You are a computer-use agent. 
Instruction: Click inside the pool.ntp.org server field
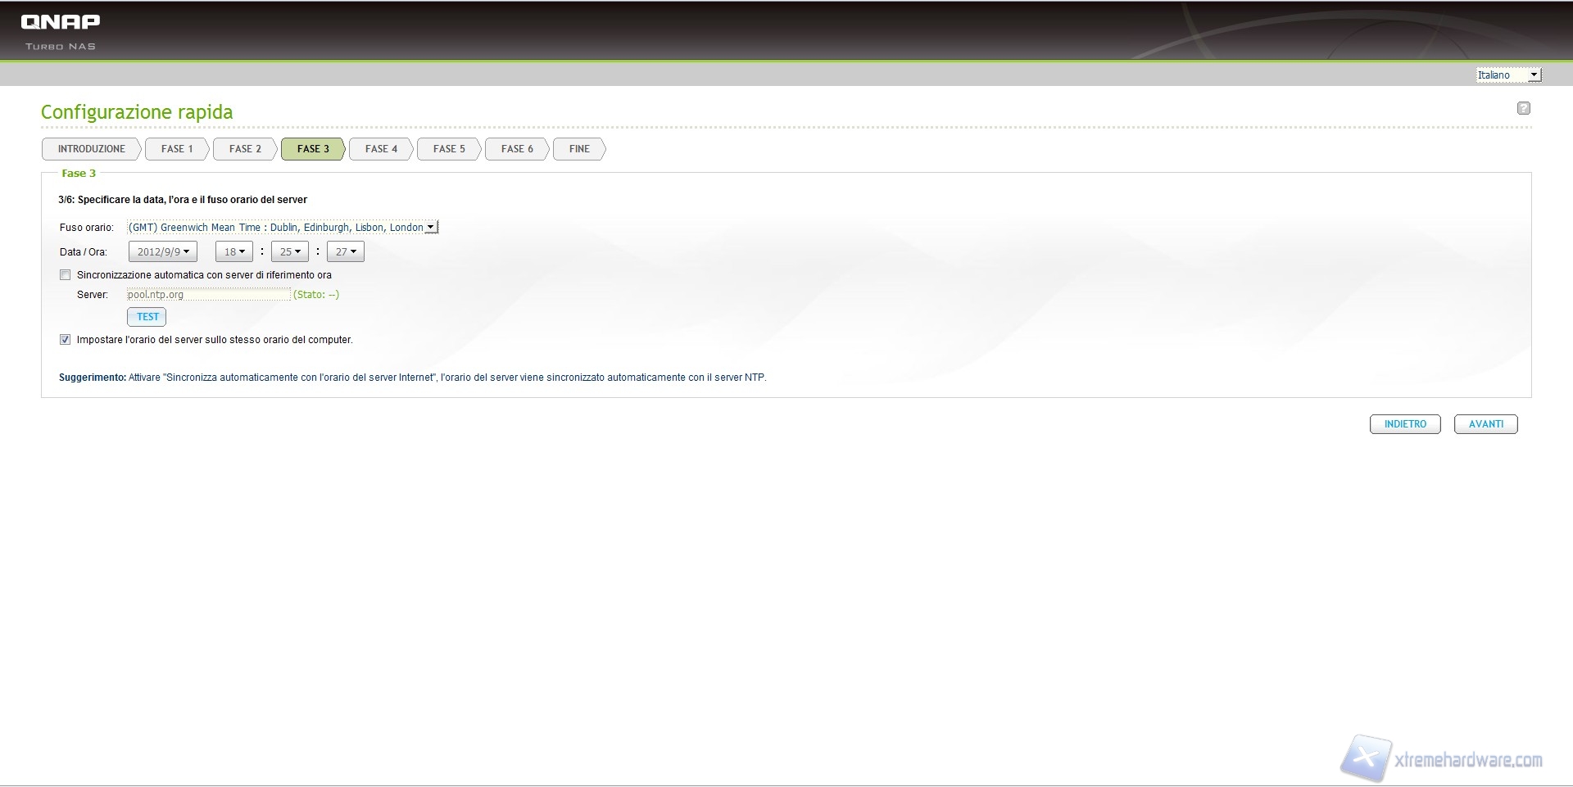(x=208, y=295)
